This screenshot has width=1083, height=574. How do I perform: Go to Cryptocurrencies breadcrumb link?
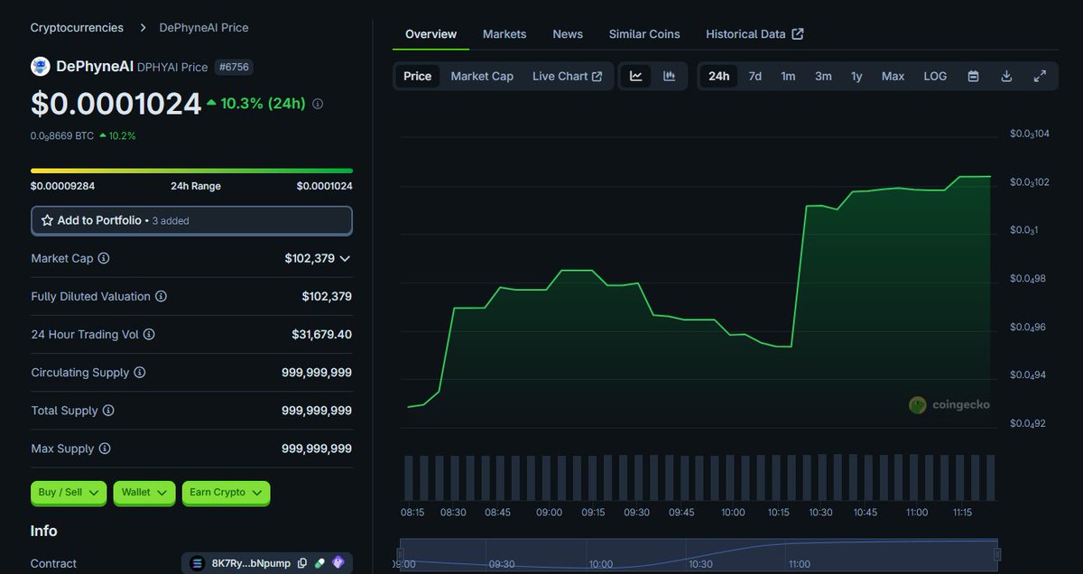pos(77,27)
